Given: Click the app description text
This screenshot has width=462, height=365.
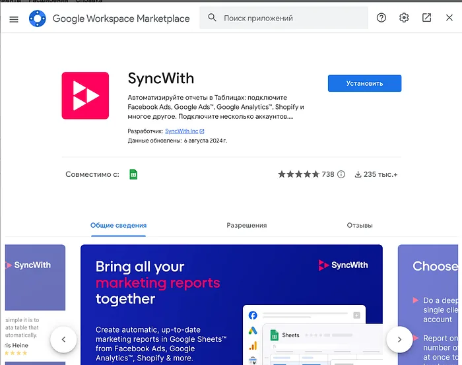Looking at the screenshot, I should 216,107.
